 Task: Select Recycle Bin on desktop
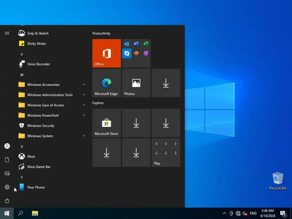278,181
